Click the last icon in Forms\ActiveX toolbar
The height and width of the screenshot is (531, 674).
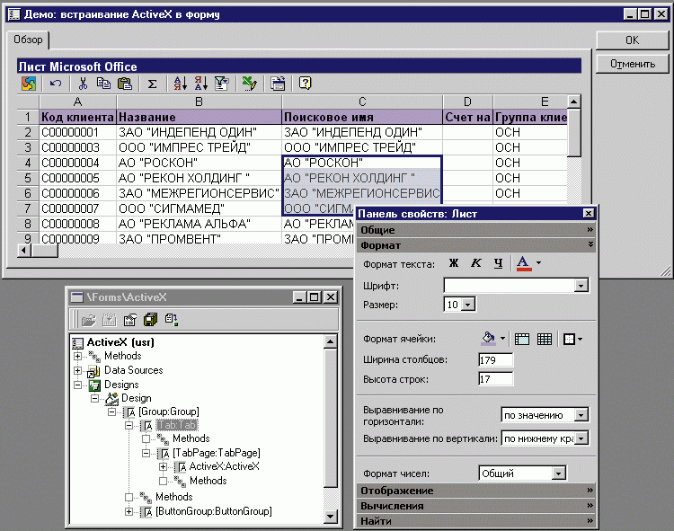tap(171, 319)
